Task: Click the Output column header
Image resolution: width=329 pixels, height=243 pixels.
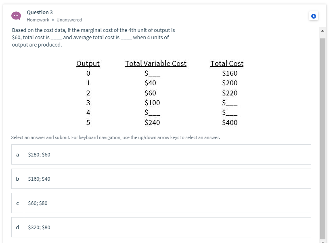Action: pos(88,63)
